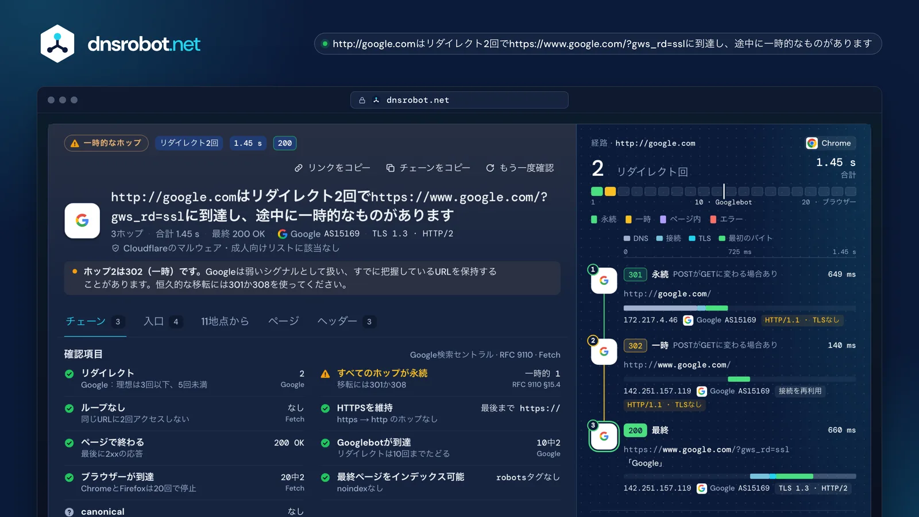
Task: Click the http://www.google.com/ hop 2 URL
Action: point(677,365)
